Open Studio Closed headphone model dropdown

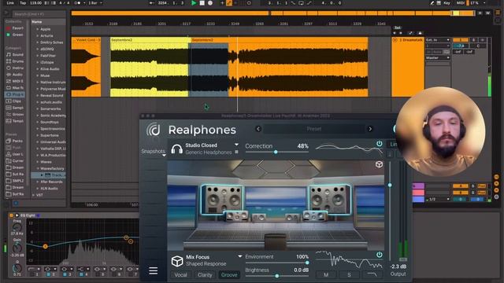click(x=236, y=145)
